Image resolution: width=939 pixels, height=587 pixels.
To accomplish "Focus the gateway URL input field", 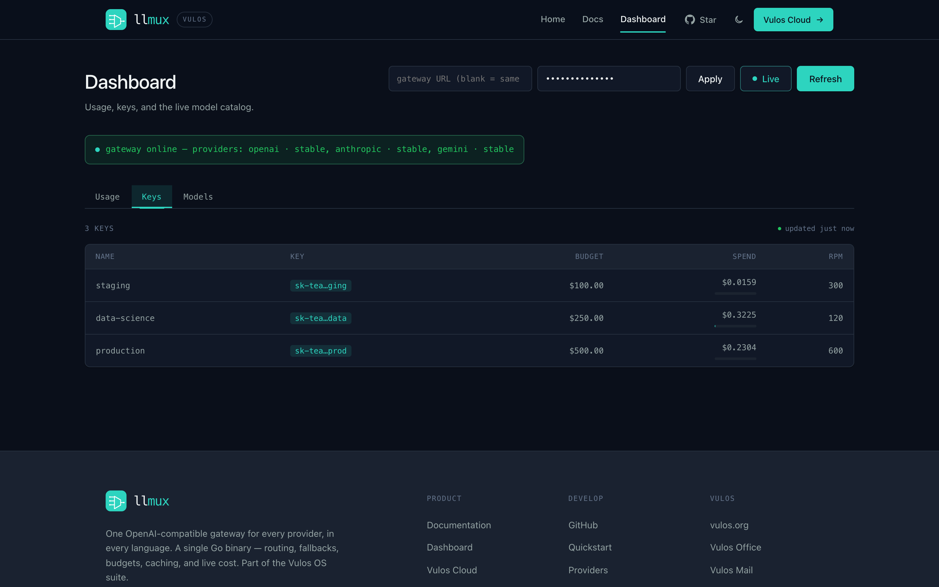I will pos(460,78).
